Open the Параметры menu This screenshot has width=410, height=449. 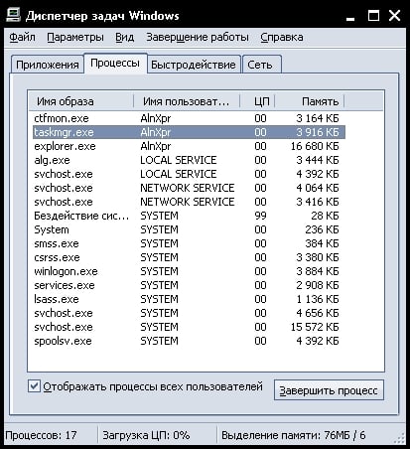pos(75,37)
